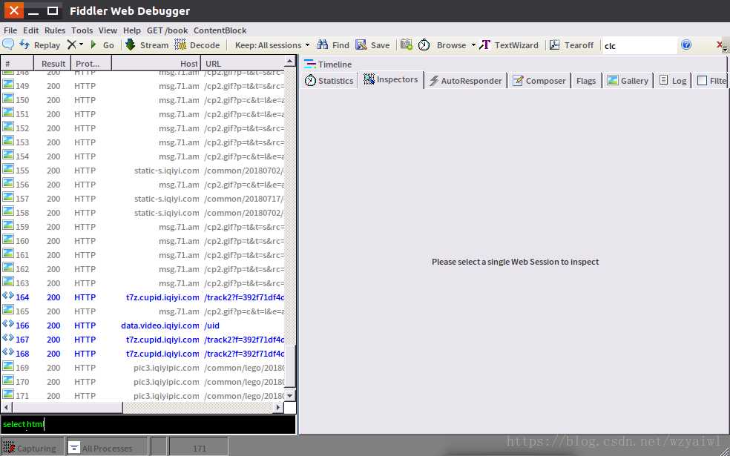The image size is (730, 456).
Task: Click the timer stopwatch icon
Action: point(424,44)
